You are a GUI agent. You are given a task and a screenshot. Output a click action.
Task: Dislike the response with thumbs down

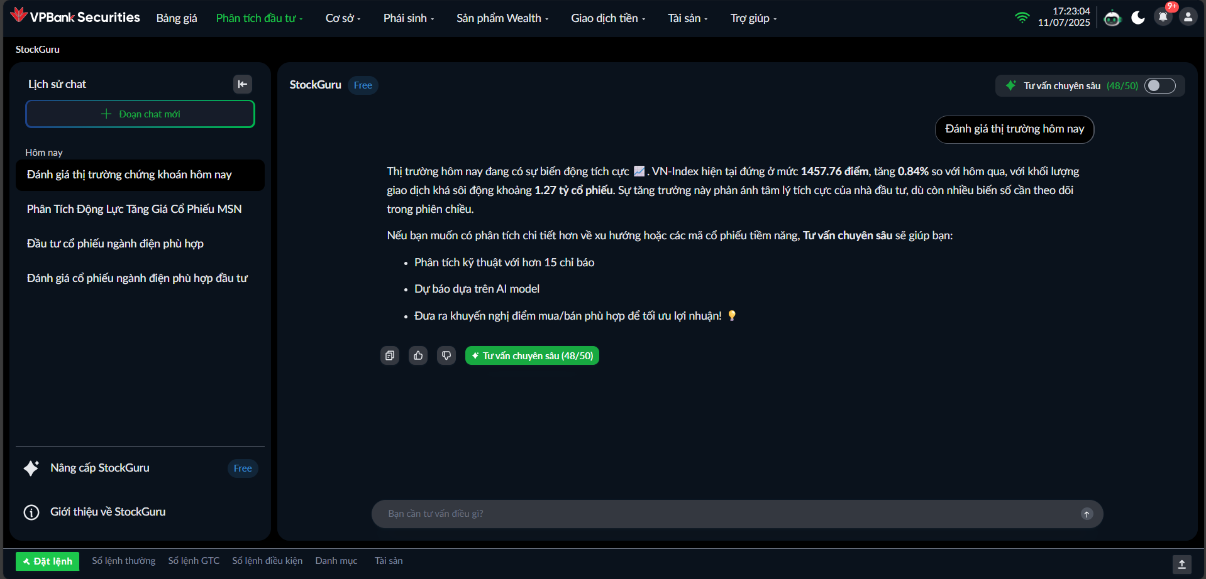(446, 355)
